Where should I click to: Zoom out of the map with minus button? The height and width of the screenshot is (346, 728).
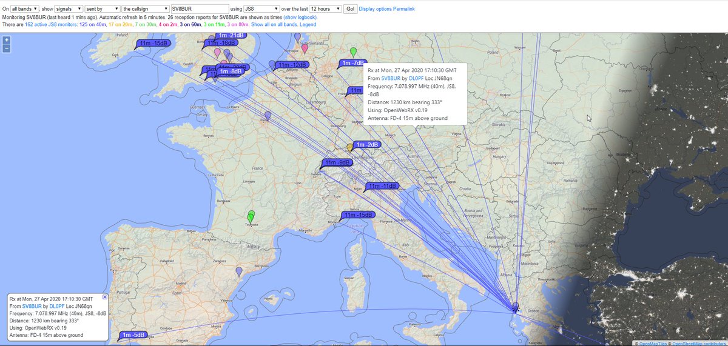click(7, 47)
